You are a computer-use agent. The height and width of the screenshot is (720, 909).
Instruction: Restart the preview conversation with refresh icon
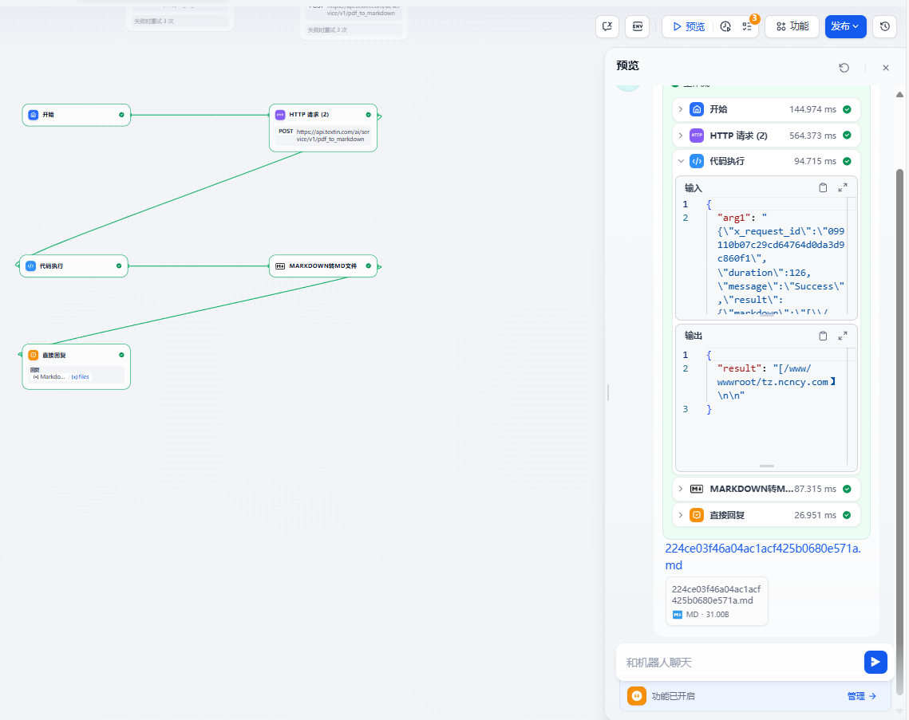[x=844, y=68]
